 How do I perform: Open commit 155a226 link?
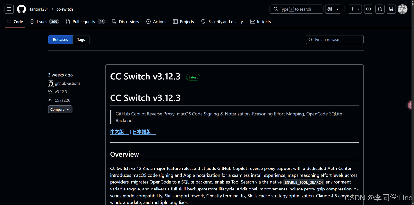(x=62, y=100)
